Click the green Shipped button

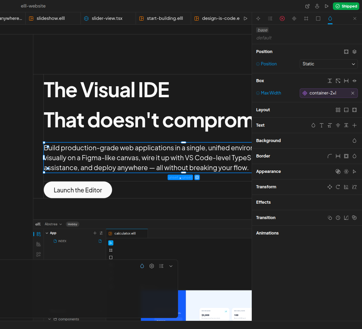pyautogui.click(x=346, y=6)
